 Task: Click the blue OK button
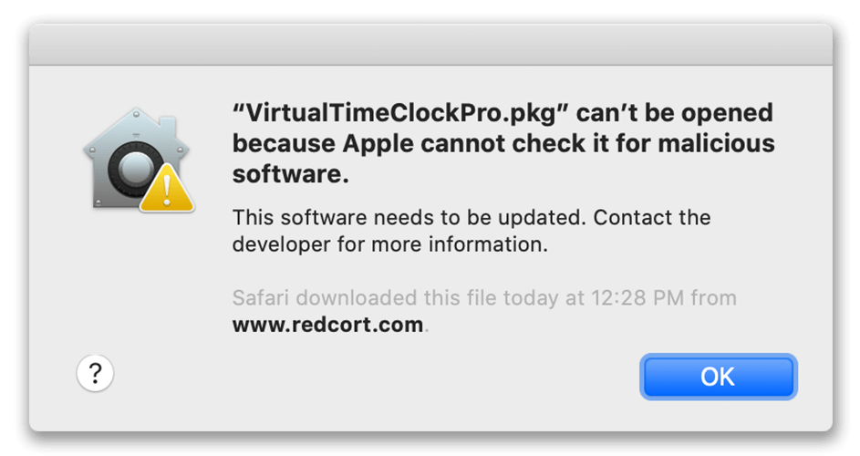tap(718, 377)
